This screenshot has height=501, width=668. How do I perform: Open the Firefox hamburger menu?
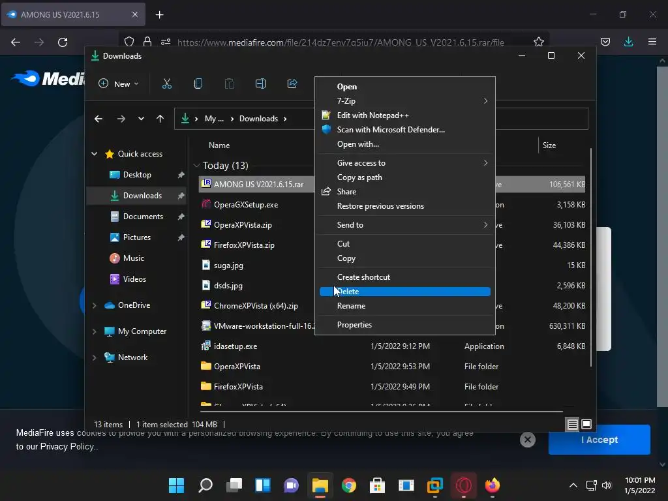[652, 42]
